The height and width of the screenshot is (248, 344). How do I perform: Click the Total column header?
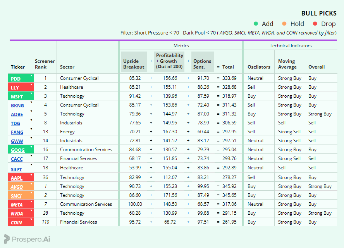pyautogui.click(x=228, y=67)
